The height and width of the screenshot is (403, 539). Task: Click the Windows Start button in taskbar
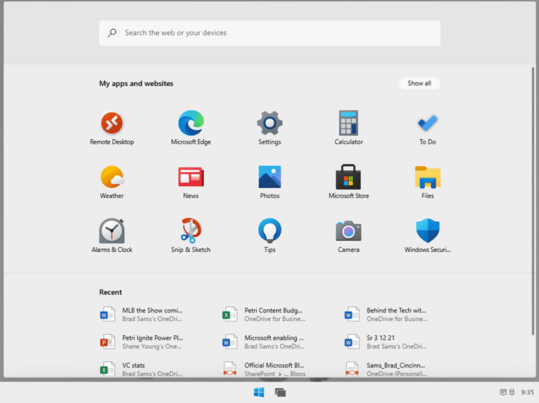(259, 392)
